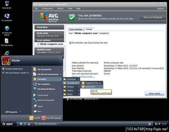Open Network Connections in start menu
Viewport: 169px width, 132px height.
pyautogui.click(x=44, y=100)
